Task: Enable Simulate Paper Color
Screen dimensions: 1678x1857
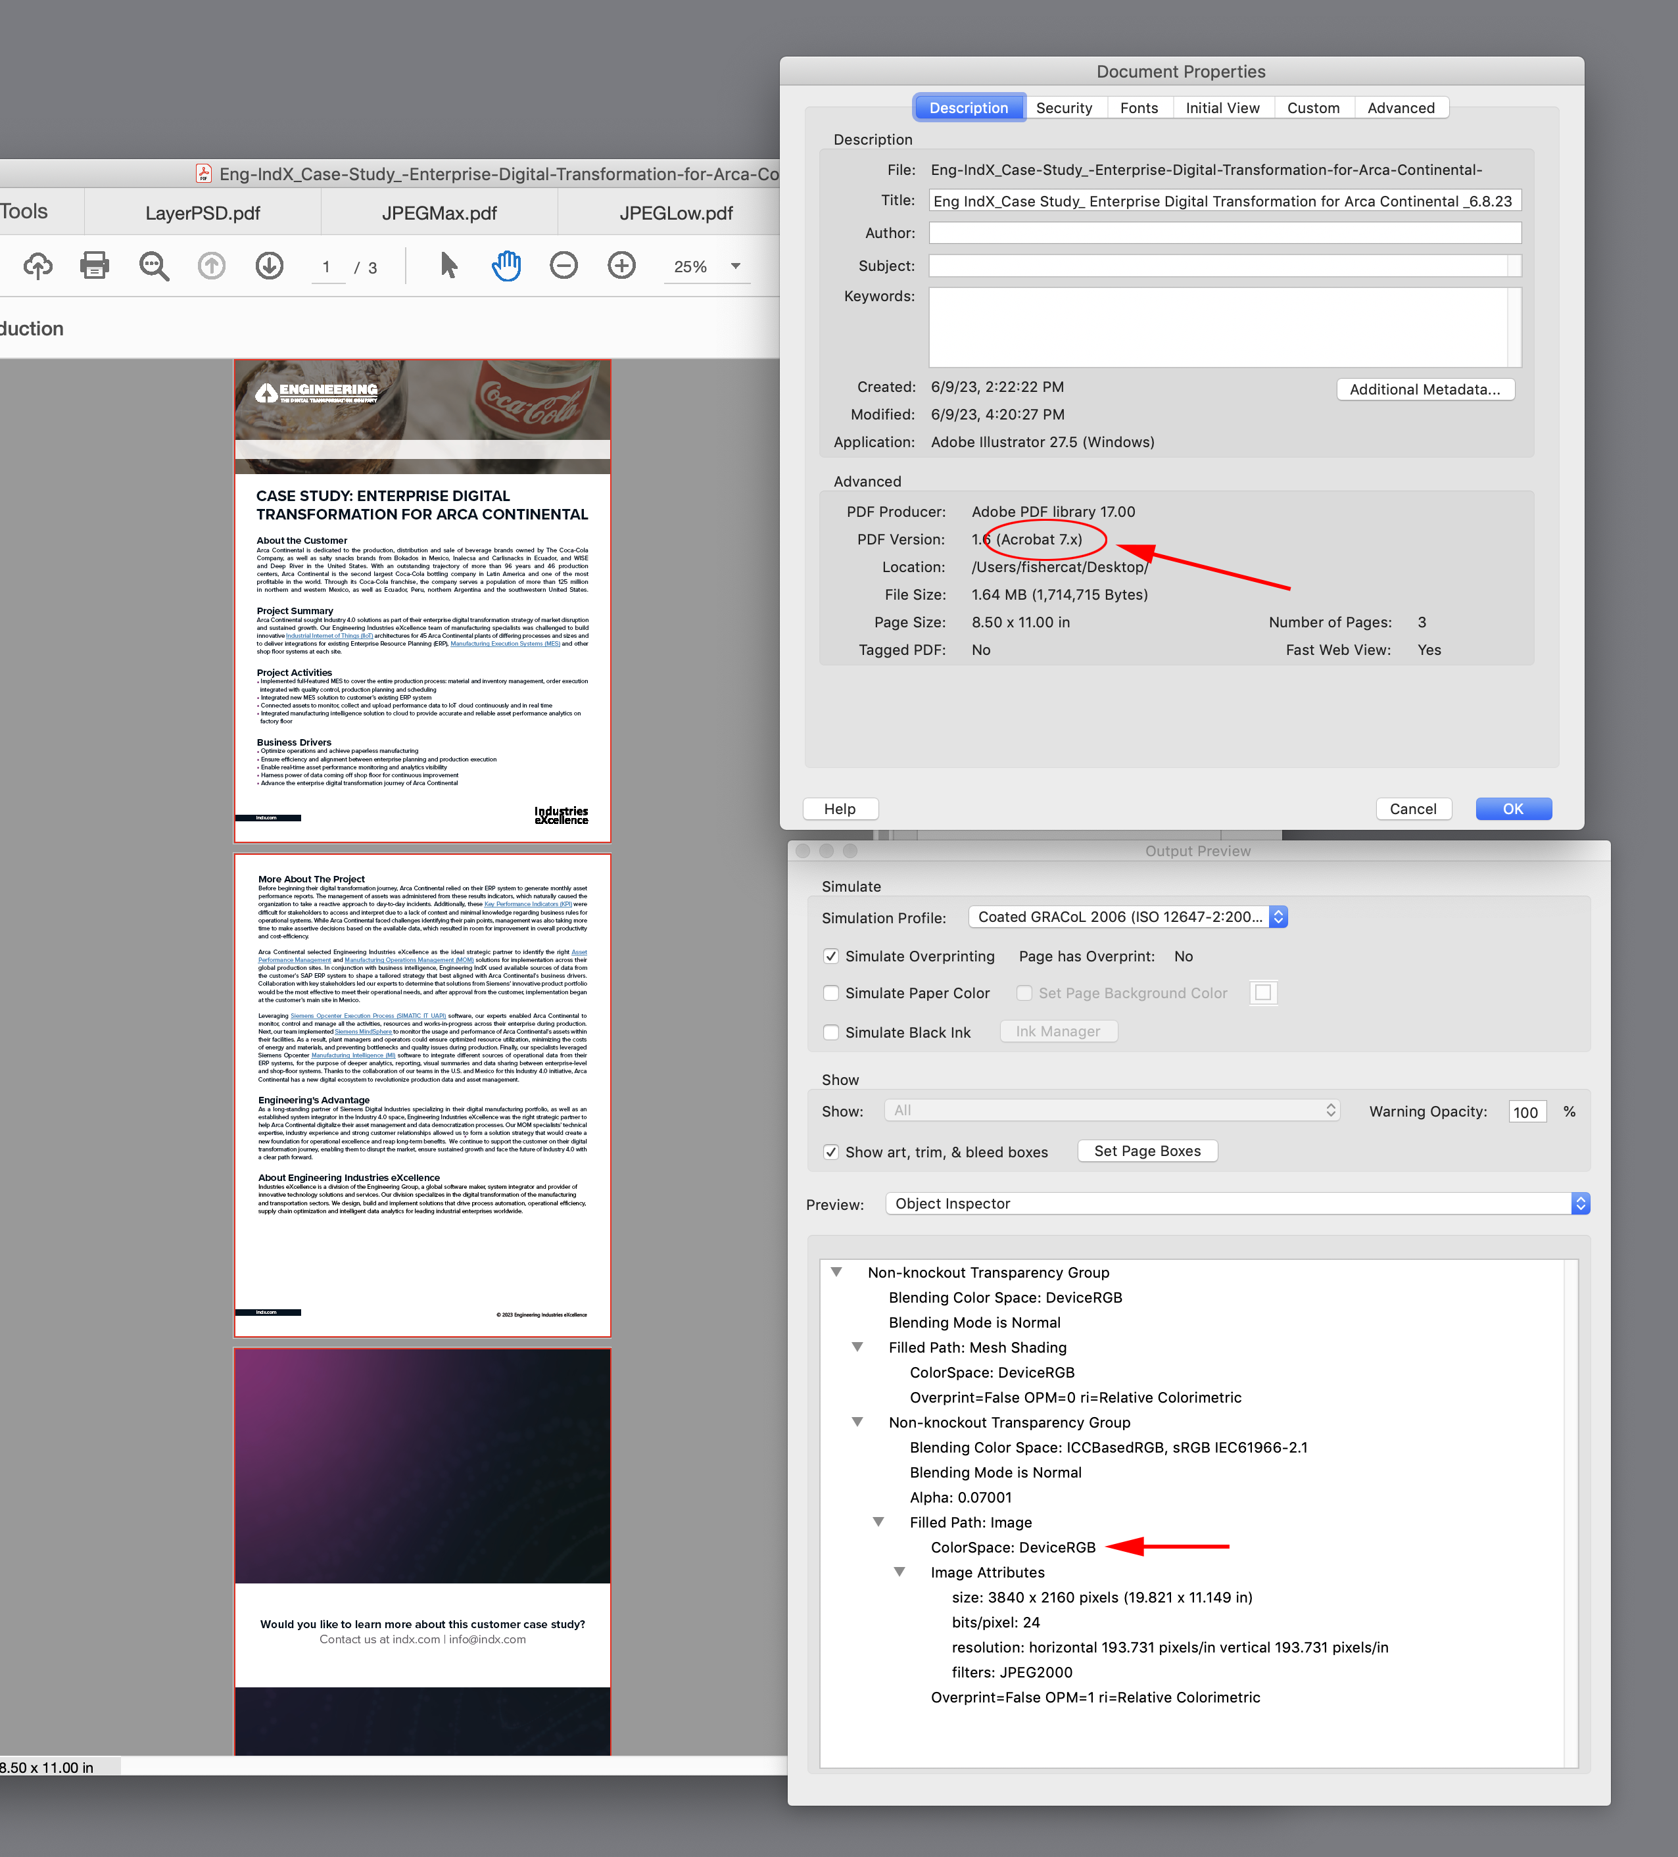Action: tap(832, 993)
